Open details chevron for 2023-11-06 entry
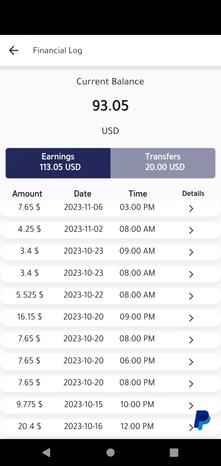The width and height of the screenshot is (221, 466). 191,209
